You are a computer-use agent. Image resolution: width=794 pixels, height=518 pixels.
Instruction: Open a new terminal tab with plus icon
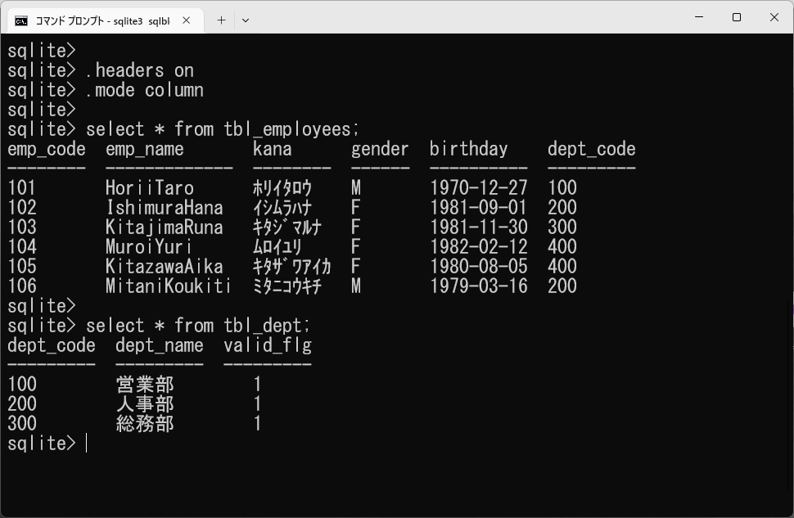click(x=221, y=20)
